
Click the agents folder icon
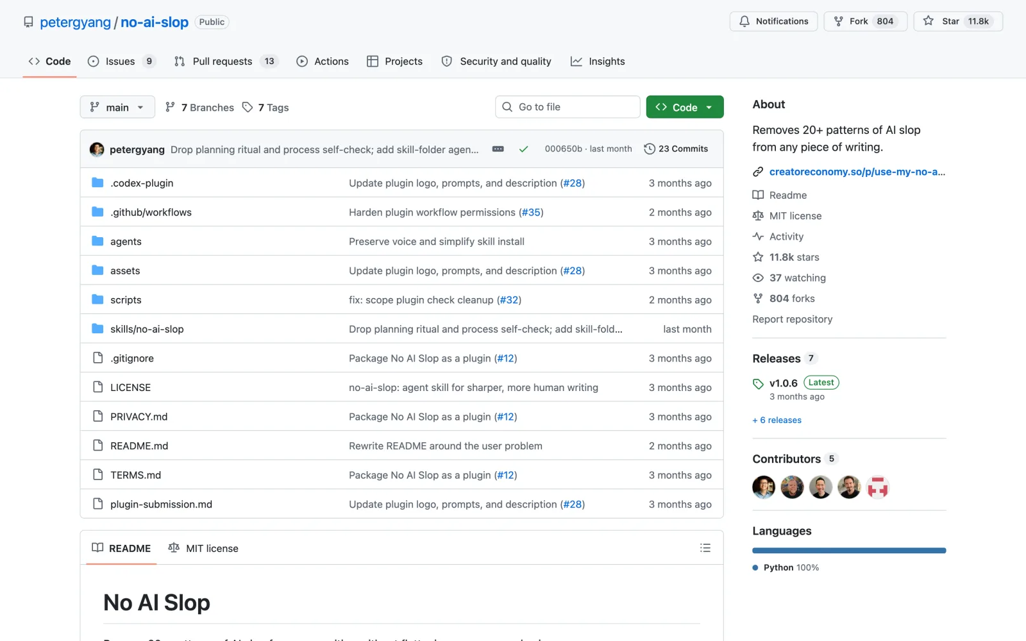[97, 241]
